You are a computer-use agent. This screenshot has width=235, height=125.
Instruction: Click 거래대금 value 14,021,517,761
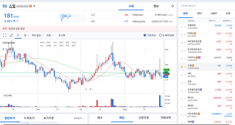pyautogui.click(x=160, y=21)
